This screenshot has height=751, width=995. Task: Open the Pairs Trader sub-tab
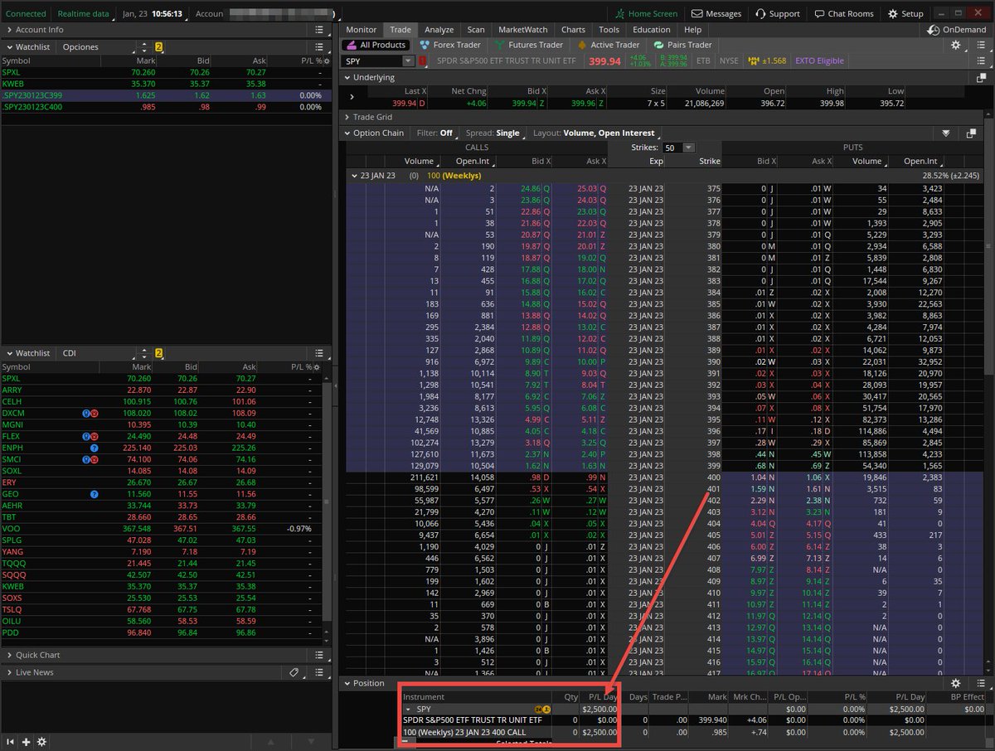click(683, 45)
